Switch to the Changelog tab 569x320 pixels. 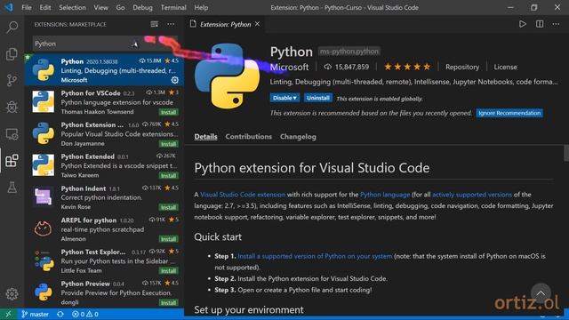pos(298,137)
